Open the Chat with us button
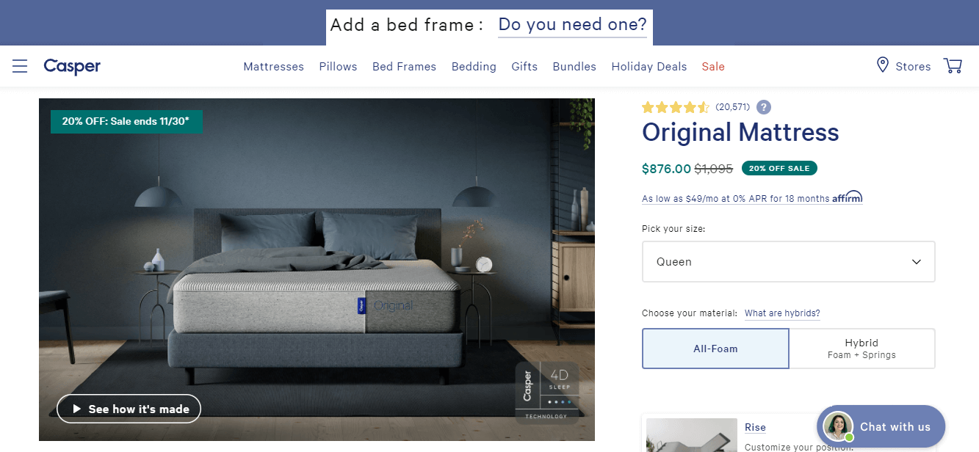 click(881, 426)
